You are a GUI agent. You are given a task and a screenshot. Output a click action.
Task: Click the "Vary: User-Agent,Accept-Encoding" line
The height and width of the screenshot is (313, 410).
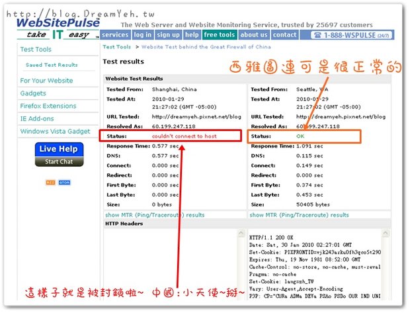click(x=296, y=289)
